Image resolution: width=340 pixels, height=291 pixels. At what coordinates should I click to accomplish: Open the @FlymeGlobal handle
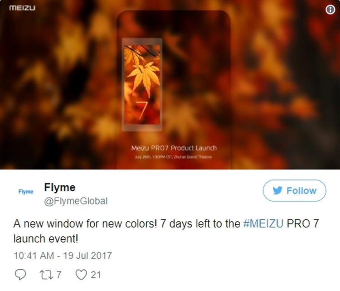(76, 201)
